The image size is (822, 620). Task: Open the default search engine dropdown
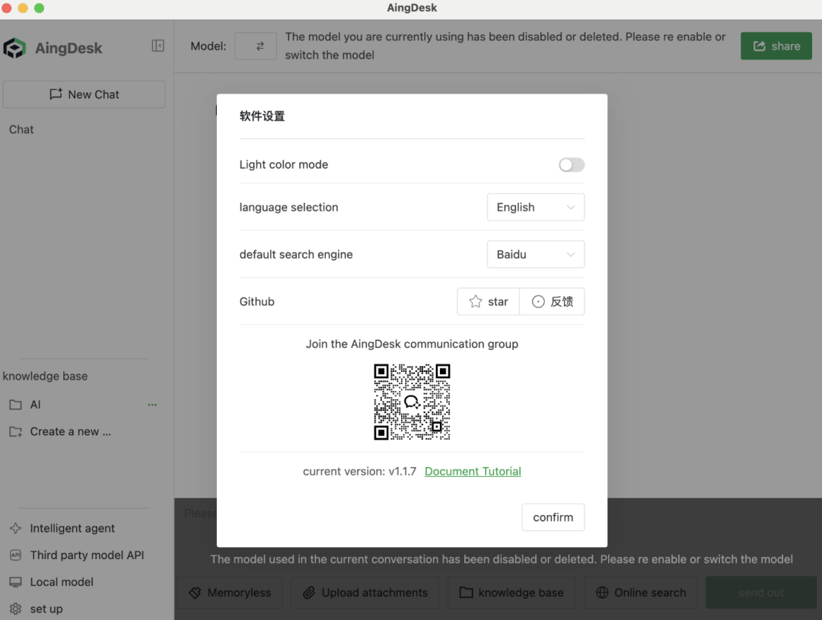coord(536,254)
